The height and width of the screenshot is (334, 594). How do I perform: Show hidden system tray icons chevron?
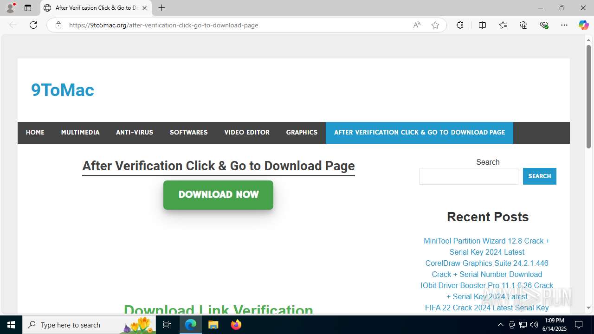500,325
